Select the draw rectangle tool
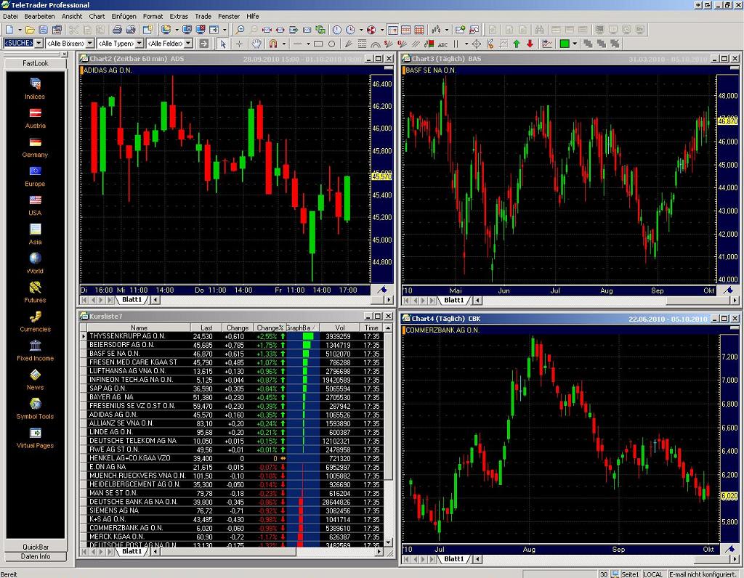744x578 pixels. tap(318, 44)
